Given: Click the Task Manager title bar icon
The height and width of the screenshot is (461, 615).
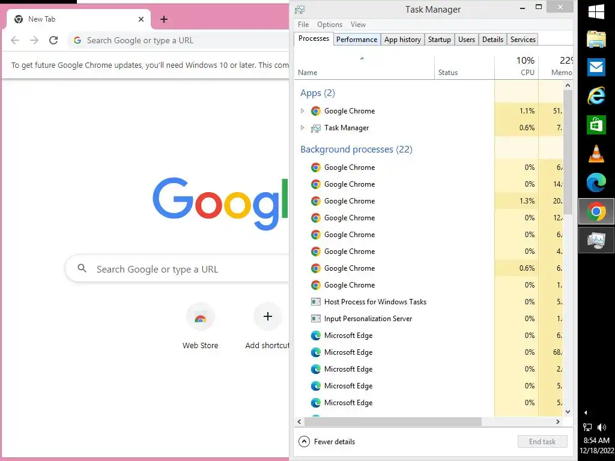Looking at the screenshot, I should coord(300,10).
